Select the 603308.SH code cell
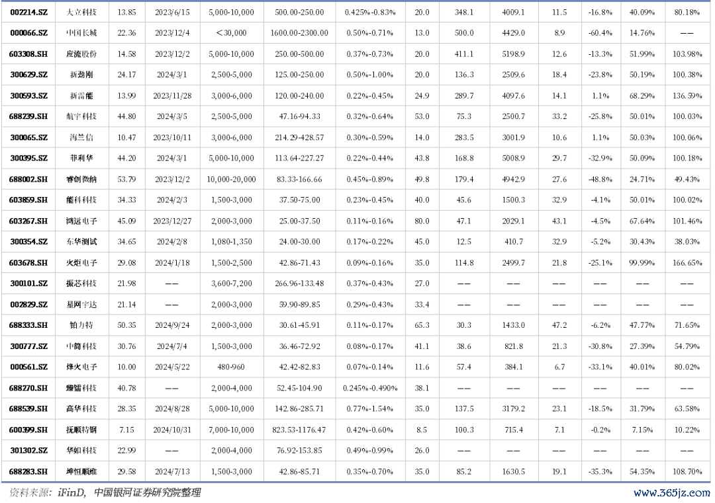The image size is (715, 503). coord(28,54)
